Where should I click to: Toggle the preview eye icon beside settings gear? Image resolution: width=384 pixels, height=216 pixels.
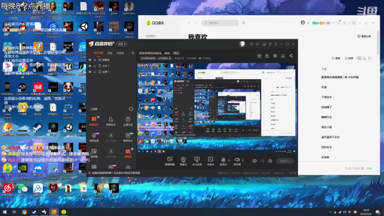[263, 161]
